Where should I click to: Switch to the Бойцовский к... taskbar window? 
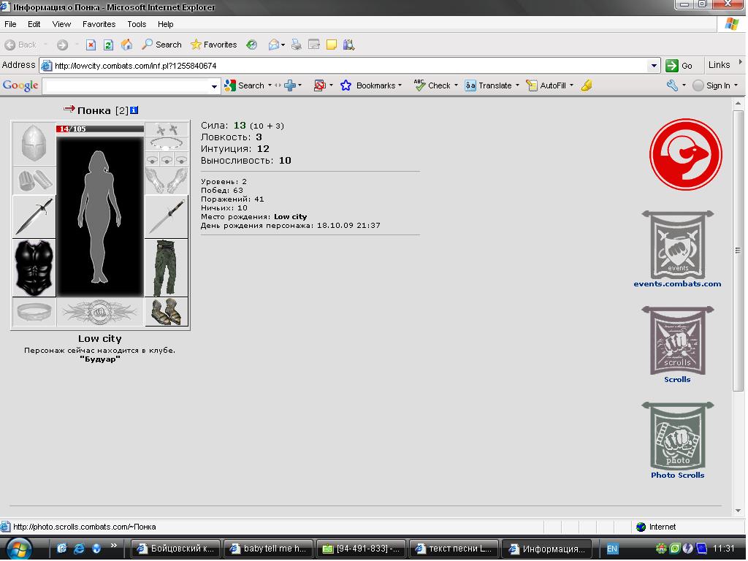(x=175, y=549)
